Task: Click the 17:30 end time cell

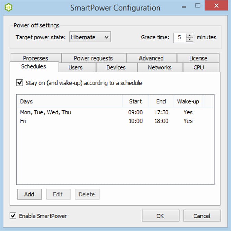Action: coord(161,112)
